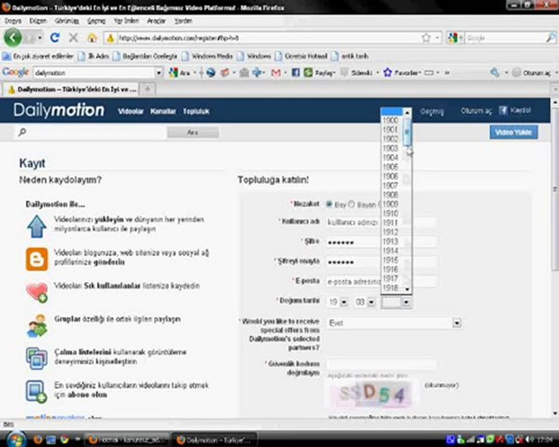Select 1910 in the year list
The height and width of the screenshot is (447, 559).
click(391, 214)
